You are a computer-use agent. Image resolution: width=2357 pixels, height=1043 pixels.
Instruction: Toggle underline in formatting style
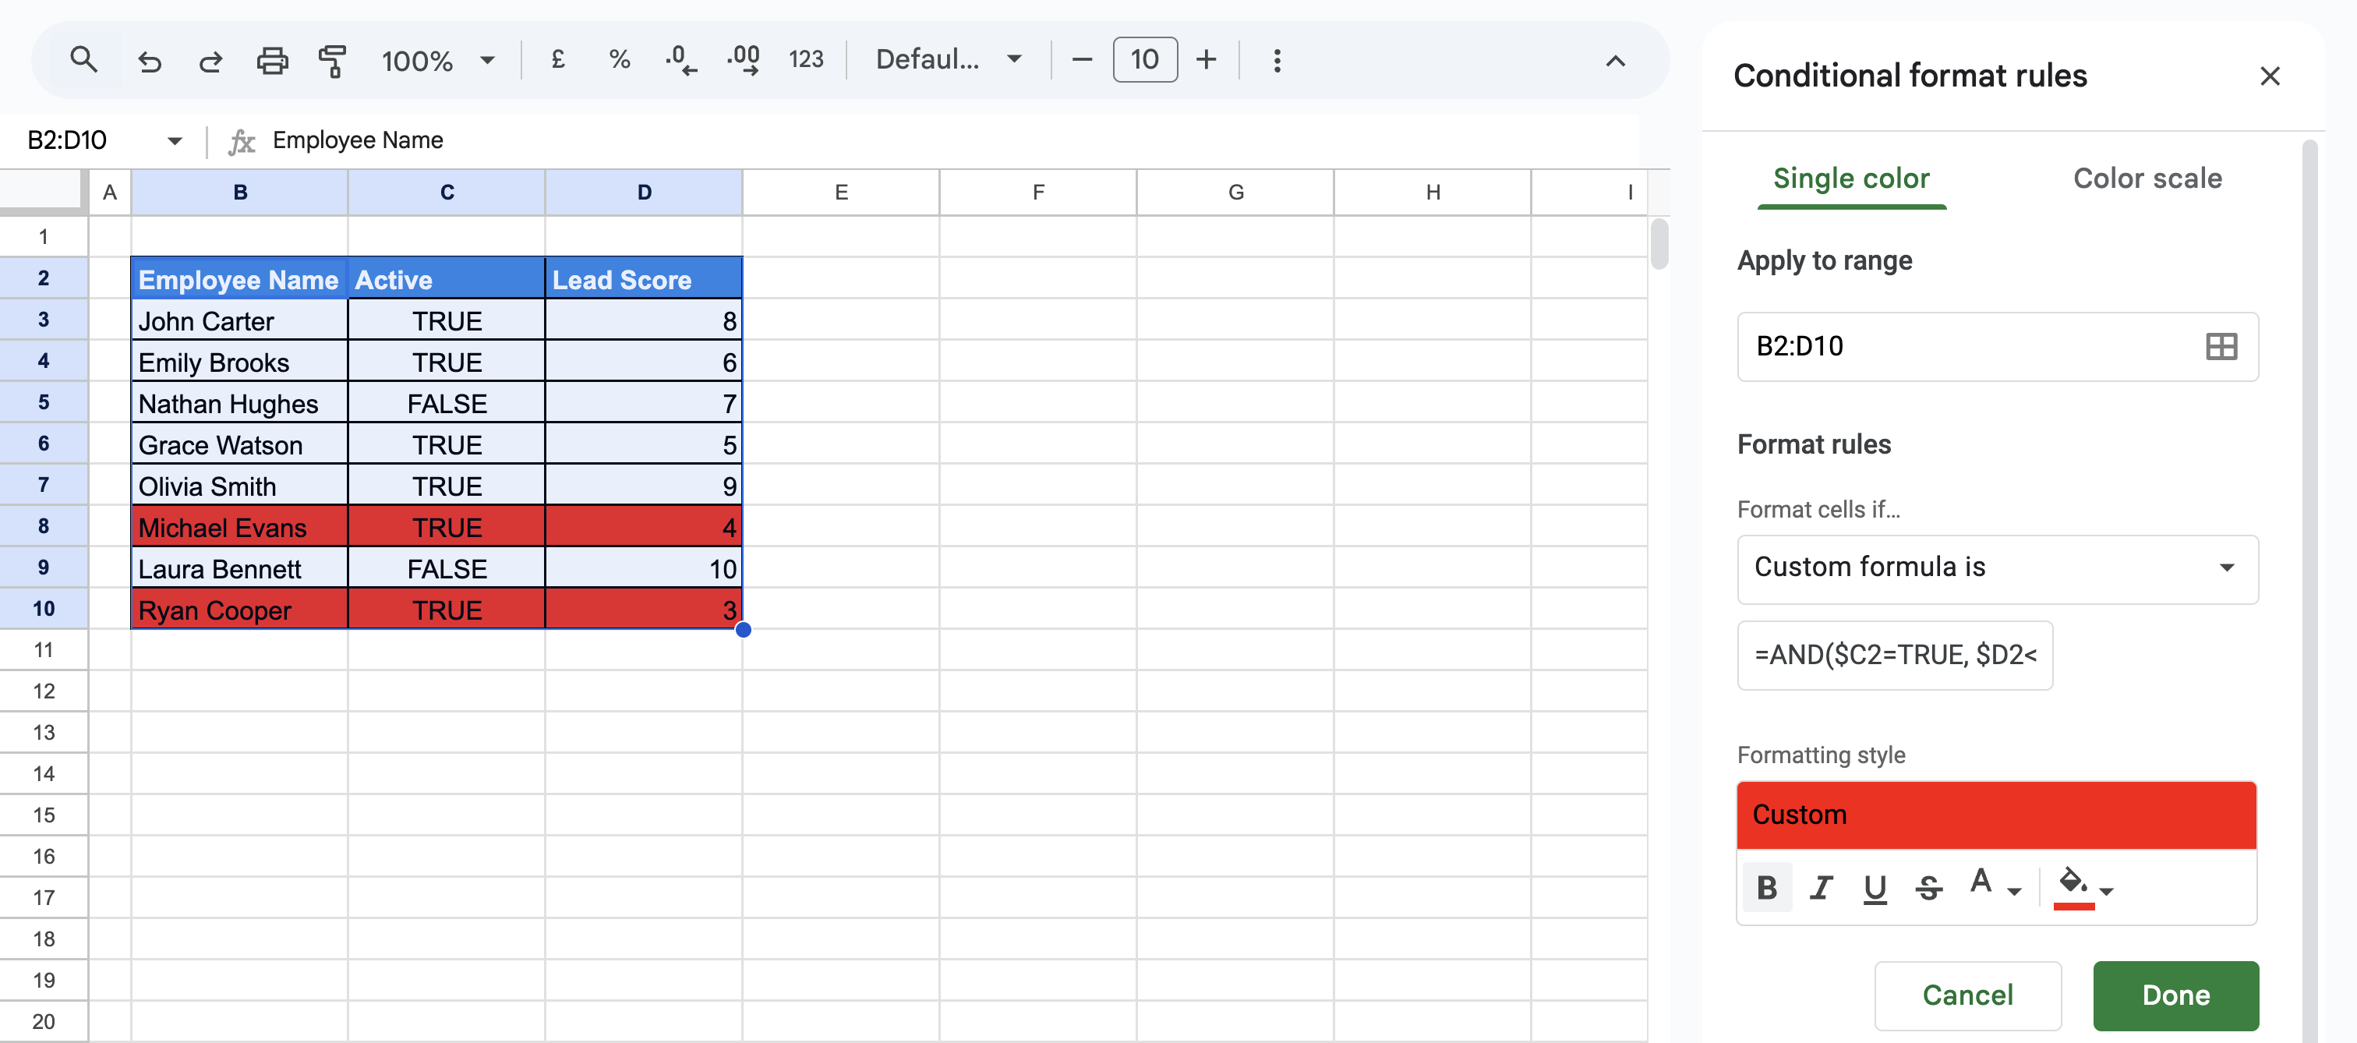[1875, 886]
